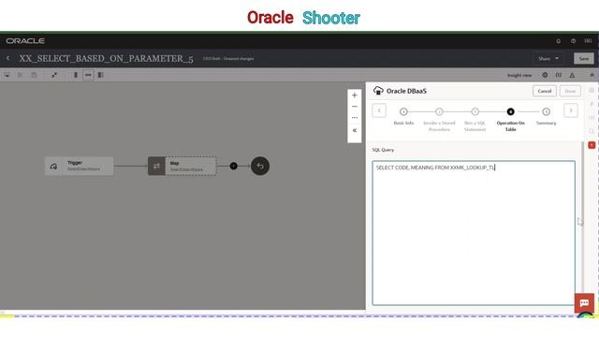Switch canvas to pseudo layout view
The width and height of the screenshot is (599, 337).
pos(100,75)
